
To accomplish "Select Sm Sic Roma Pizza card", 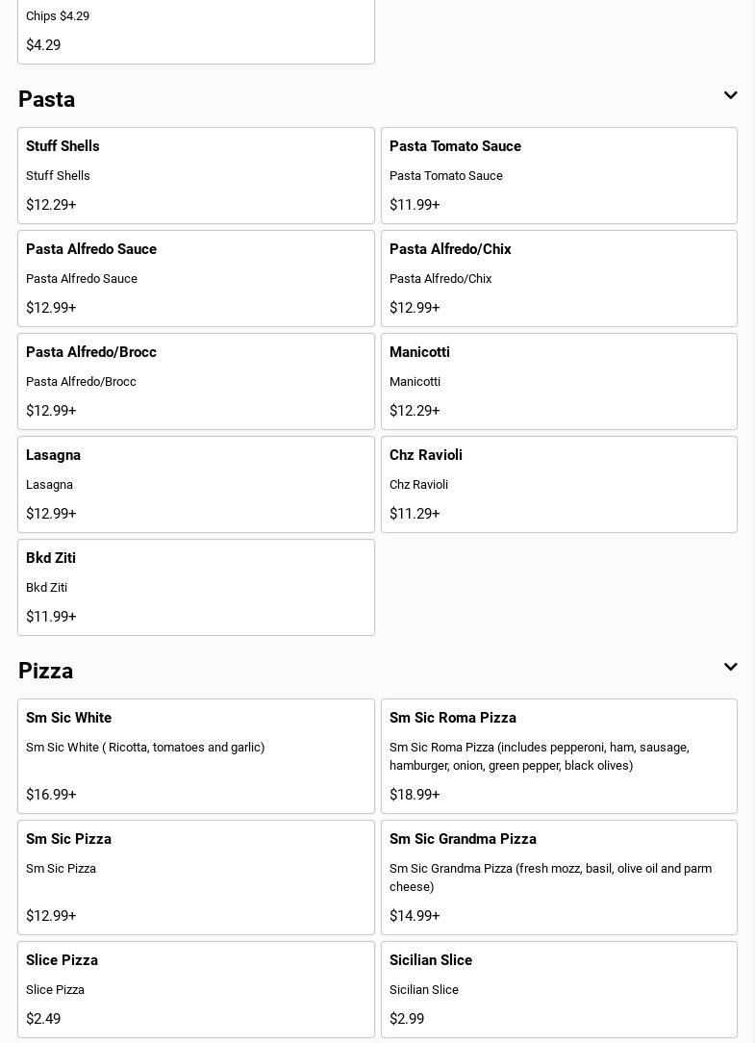I will click(x=559, y=756).
